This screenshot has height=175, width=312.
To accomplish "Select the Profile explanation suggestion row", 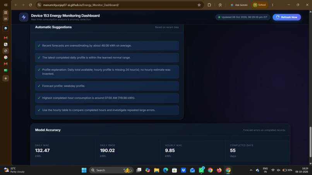I will tap(107, 71).
